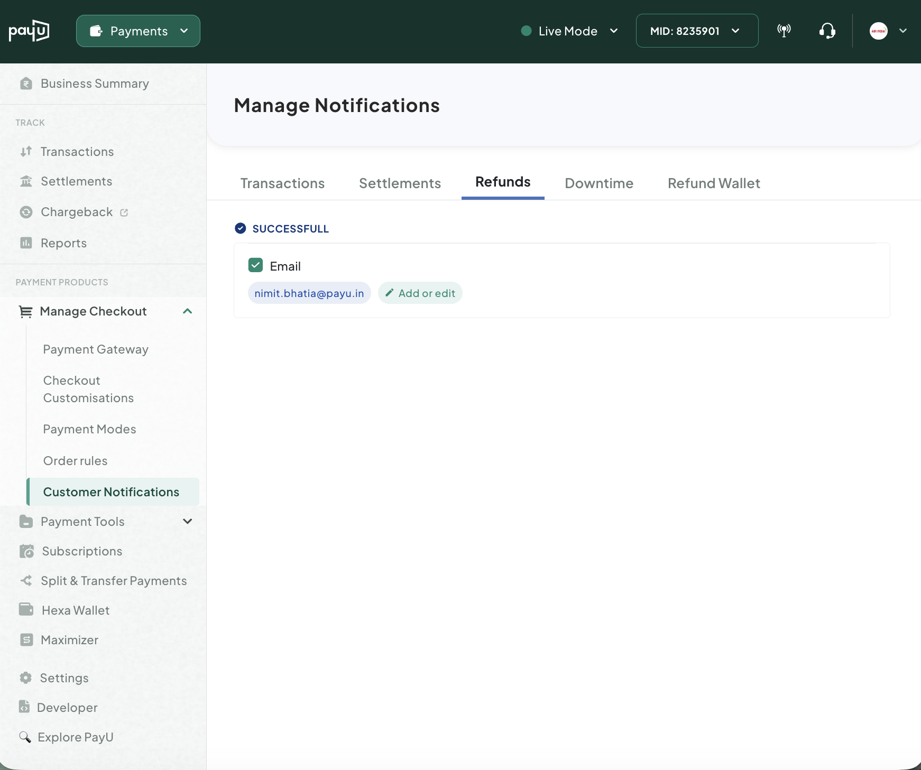Open the support headset icon
921x770 pixels.
point(827,31)
